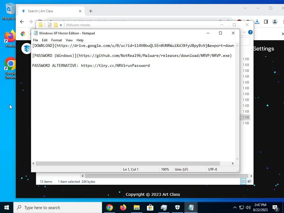
Task: Close the Malware-master Explorer window
Action: 247,25
